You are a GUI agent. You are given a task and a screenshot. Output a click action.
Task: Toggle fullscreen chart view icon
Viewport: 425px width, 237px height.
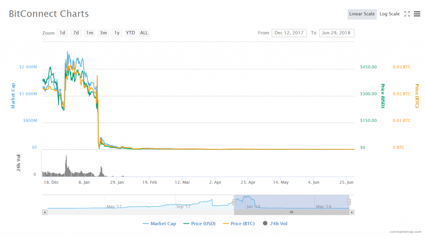(407, 14)
